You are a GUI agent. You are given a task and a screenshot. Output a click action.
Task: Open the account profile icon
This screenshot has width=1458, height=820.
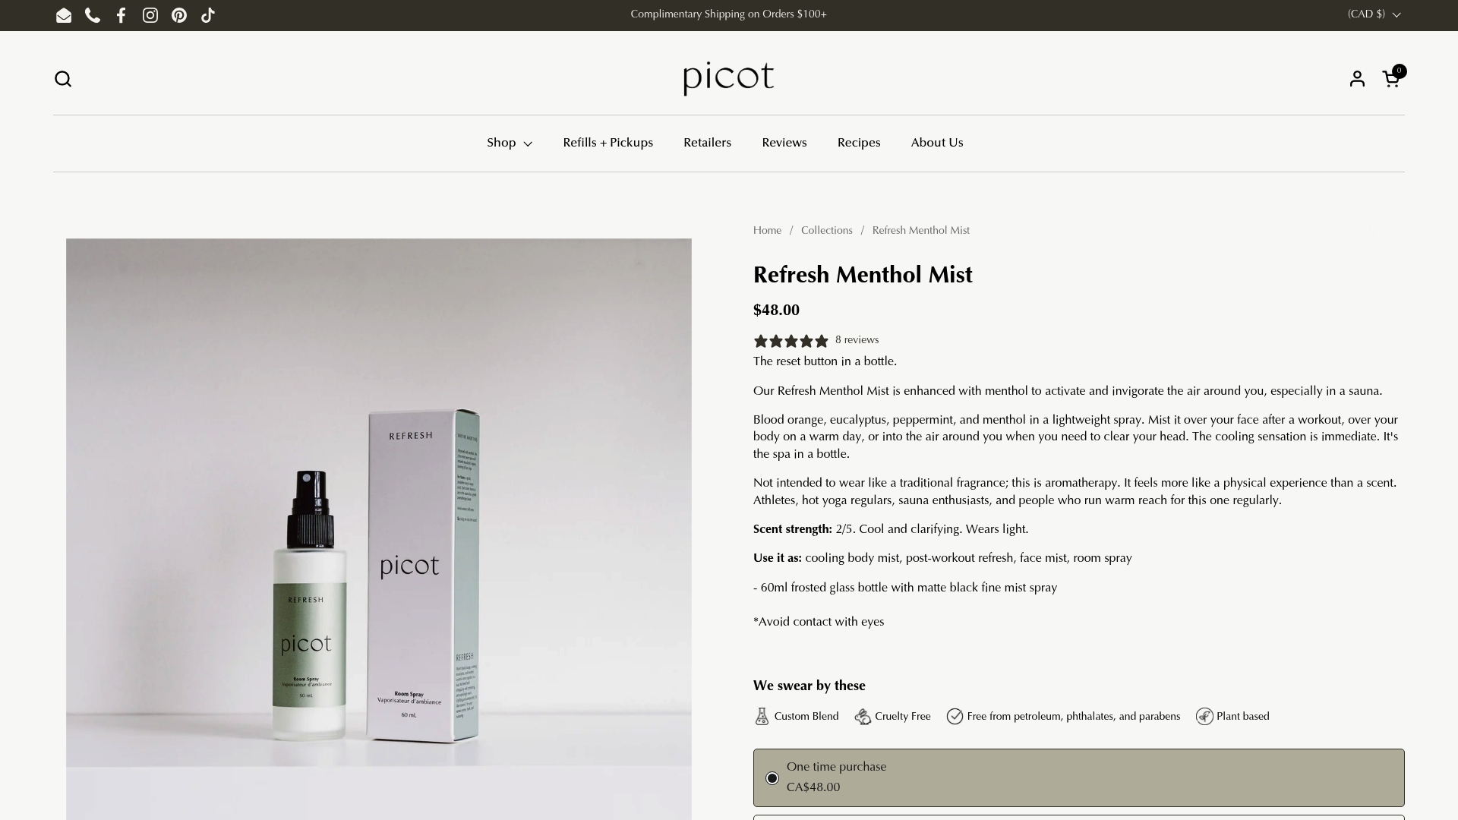(x=1357, y=79)
